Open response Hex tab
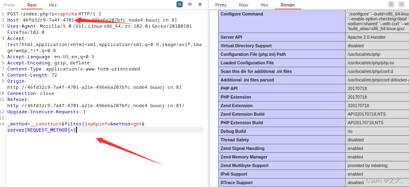The image size is (409, 187). pos(264,5)
